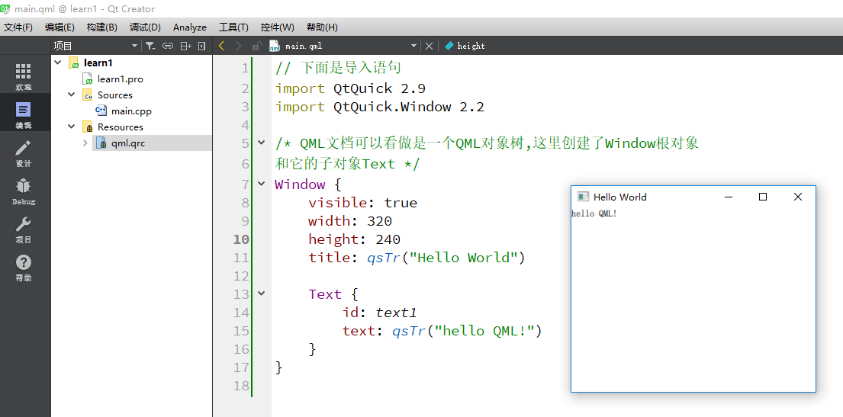Open the 控件(W) menu
The width and height of the screenshot is (843, 417).
[278, 27]
